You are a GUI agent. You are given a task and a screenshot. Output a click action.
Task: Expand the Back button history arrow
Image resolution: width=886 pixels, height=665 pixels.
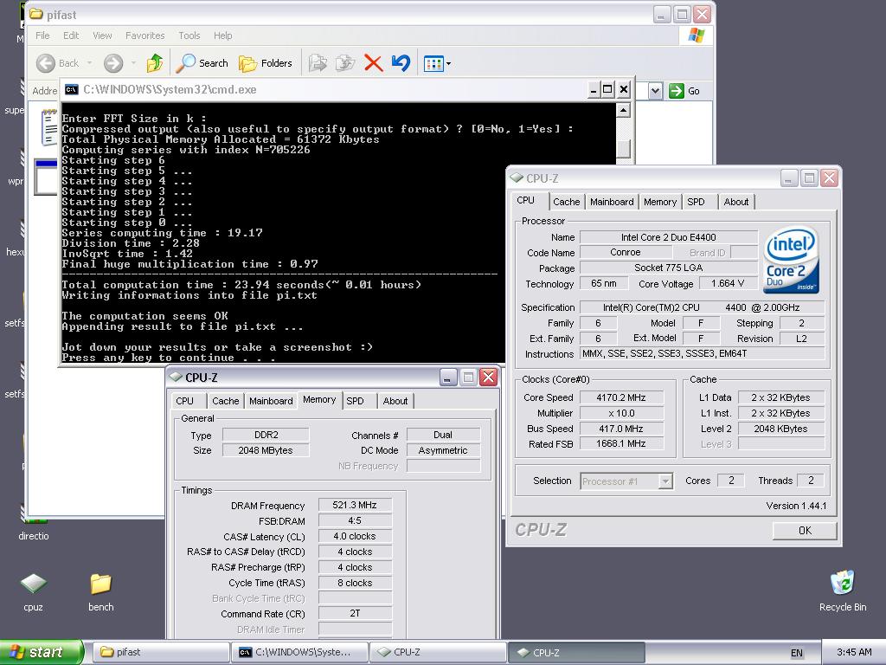[x=89, y=63]
